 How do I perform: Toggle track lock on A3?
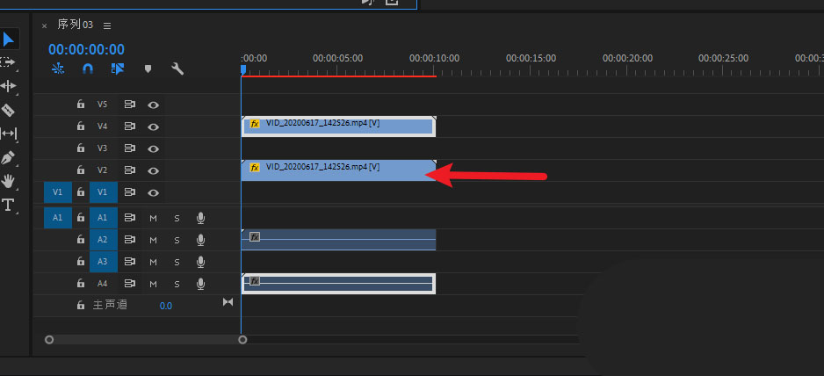(x=81, y=262)
